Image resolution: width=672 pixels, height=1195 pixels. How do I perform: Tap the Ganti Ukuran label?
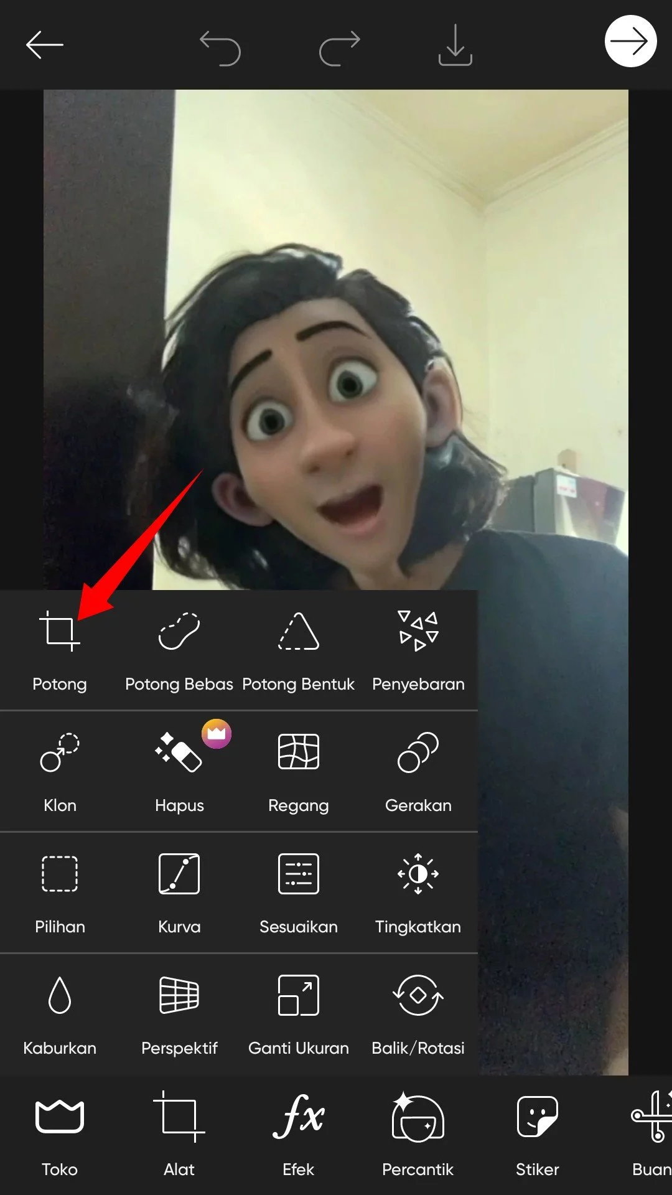point(299,1048)
